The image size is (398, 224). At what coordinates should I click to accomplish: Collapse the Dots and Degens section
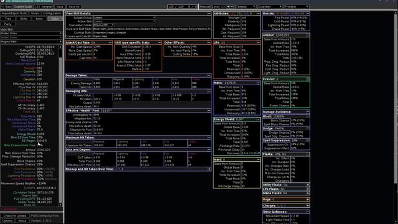[x=209, y=149]
